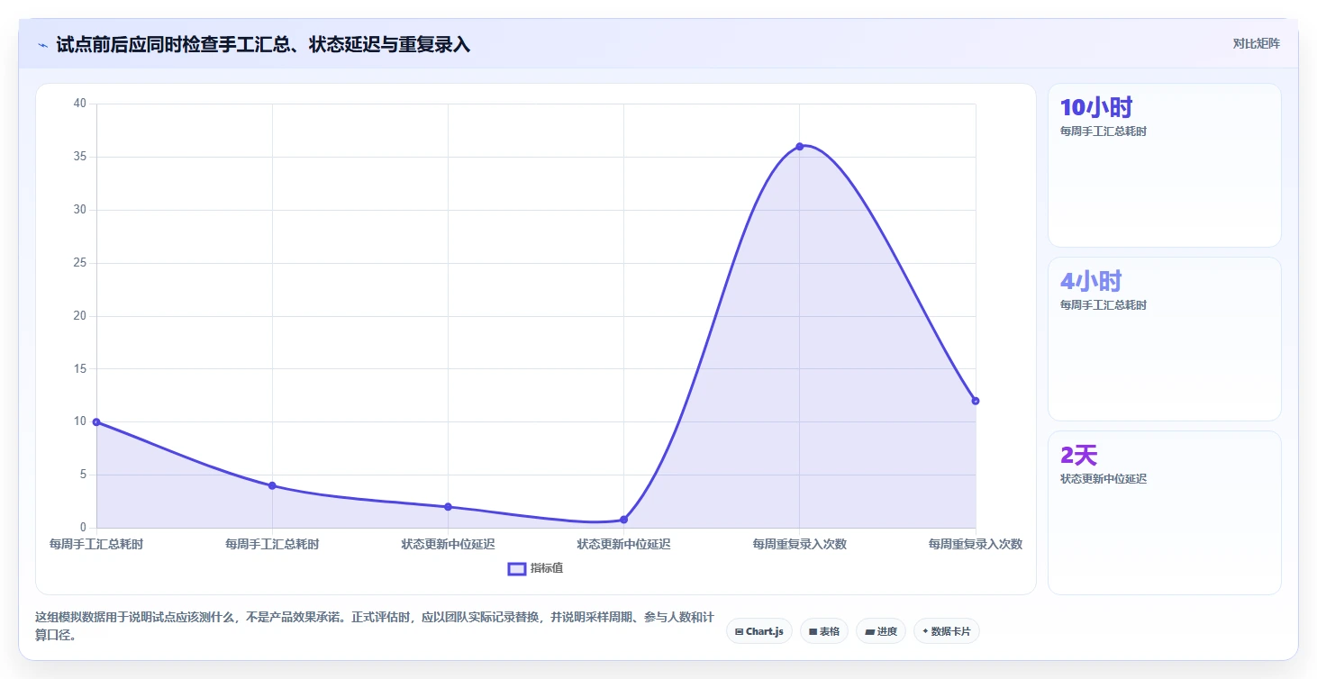Viewport: 1317px width, 679px height.
Task: Select the 数据卡片 chip
Action: click(947, 631)
